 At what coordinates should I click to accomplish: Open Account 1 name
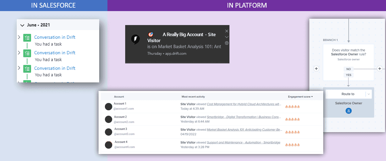click(120, 104)
